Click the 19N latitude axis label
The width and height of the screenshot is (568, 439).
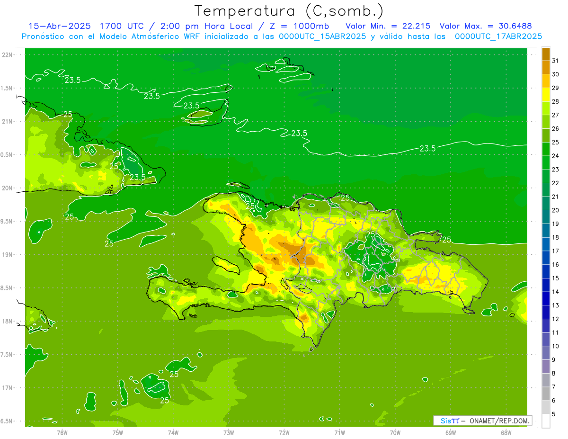(x=7, y=255)
